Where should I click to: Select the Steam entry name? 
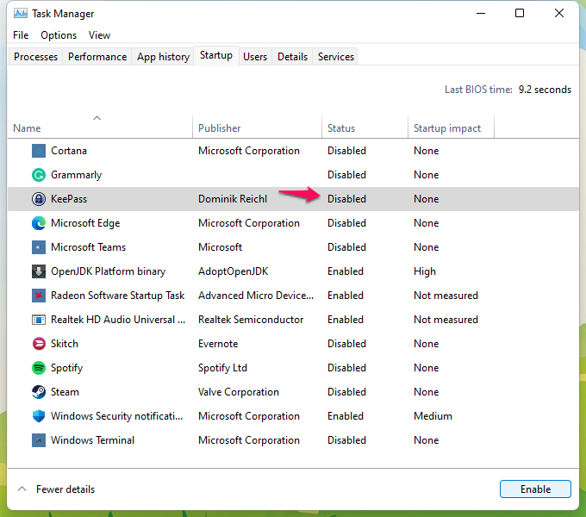pyautogui.click(x=65, y=392)
